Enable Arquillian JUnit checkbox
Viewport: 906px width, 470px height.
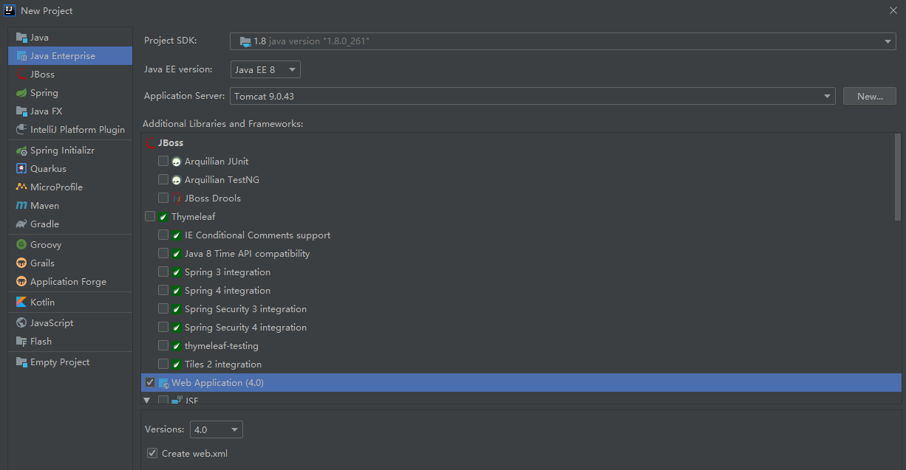163,161
